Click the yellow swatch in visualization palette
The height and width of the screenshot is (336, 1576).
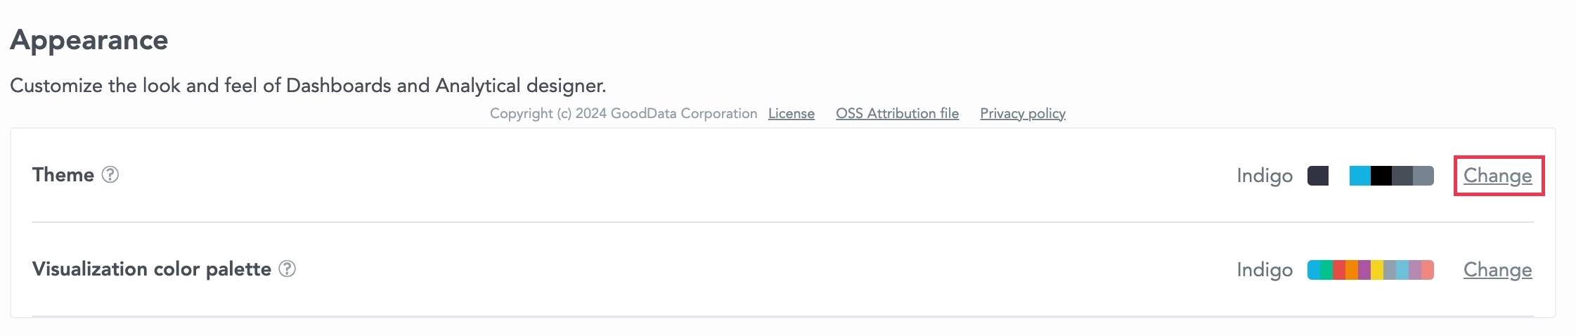click(1377, 270)
